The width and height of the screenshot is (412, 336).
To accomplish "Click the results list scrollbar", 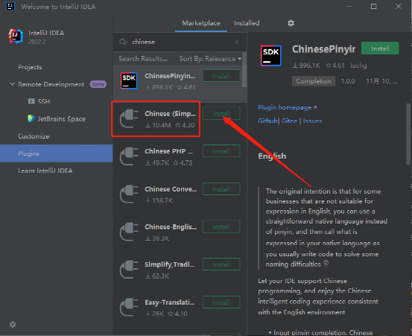I will (x=244, y=71).
